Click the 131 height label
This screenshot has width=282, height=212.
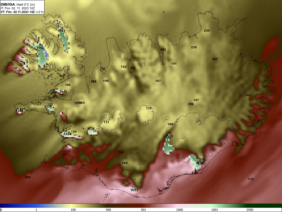107,122
